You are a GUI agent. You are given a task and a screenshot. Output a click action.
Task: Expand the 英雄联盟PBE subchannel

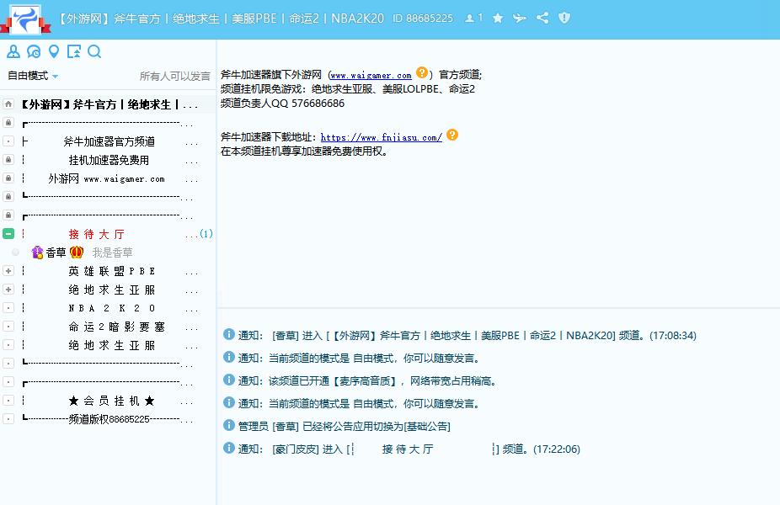[x=8, y=270]
